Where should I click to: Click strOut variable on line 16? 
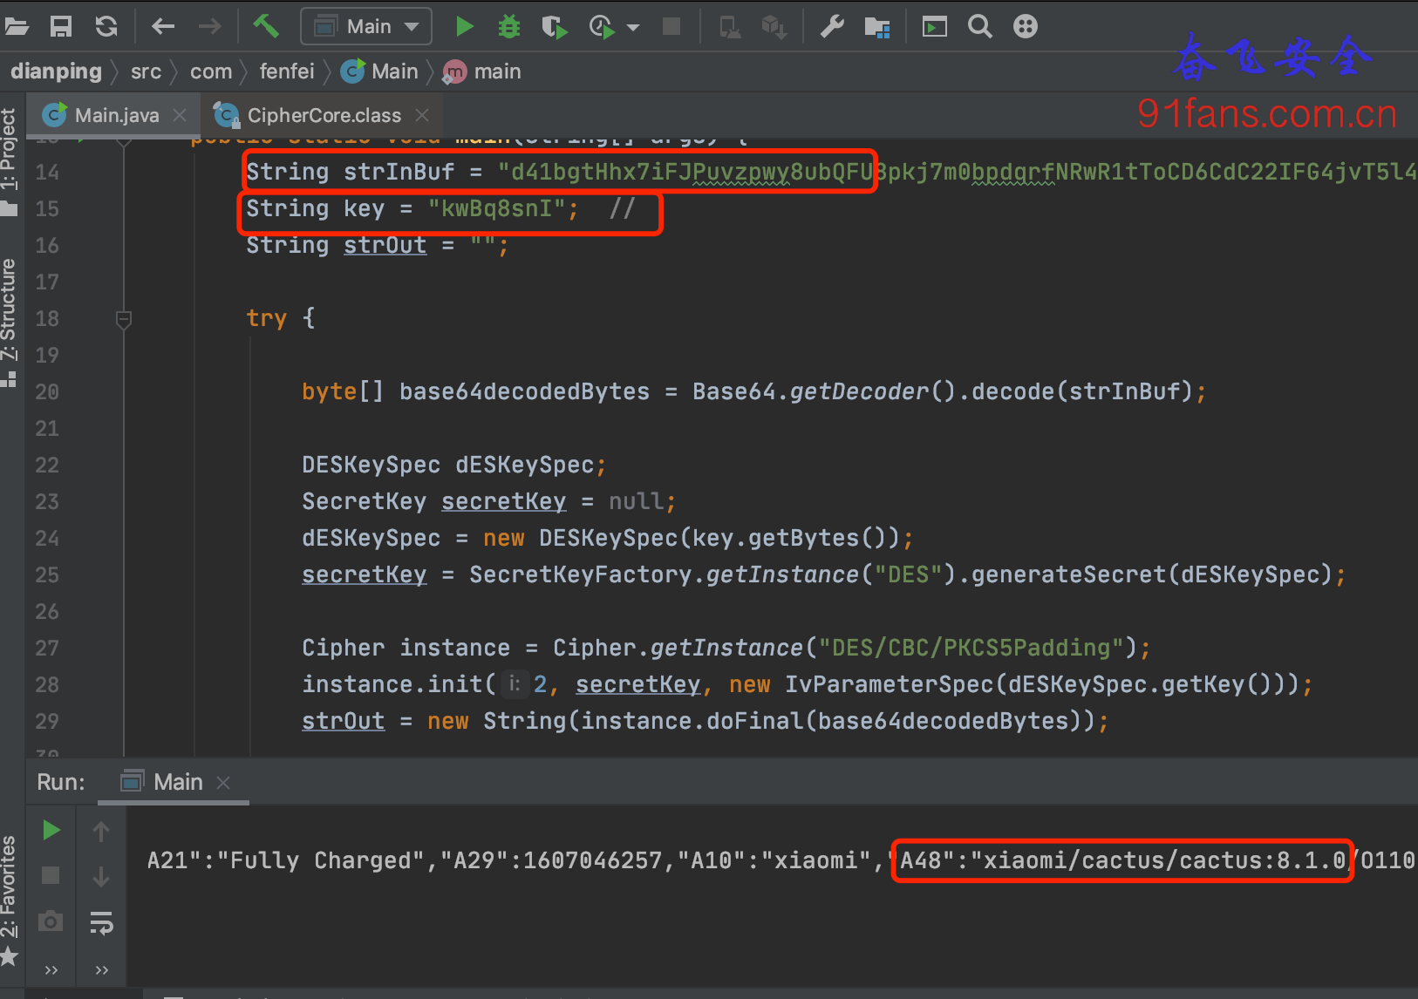point(385,245)
